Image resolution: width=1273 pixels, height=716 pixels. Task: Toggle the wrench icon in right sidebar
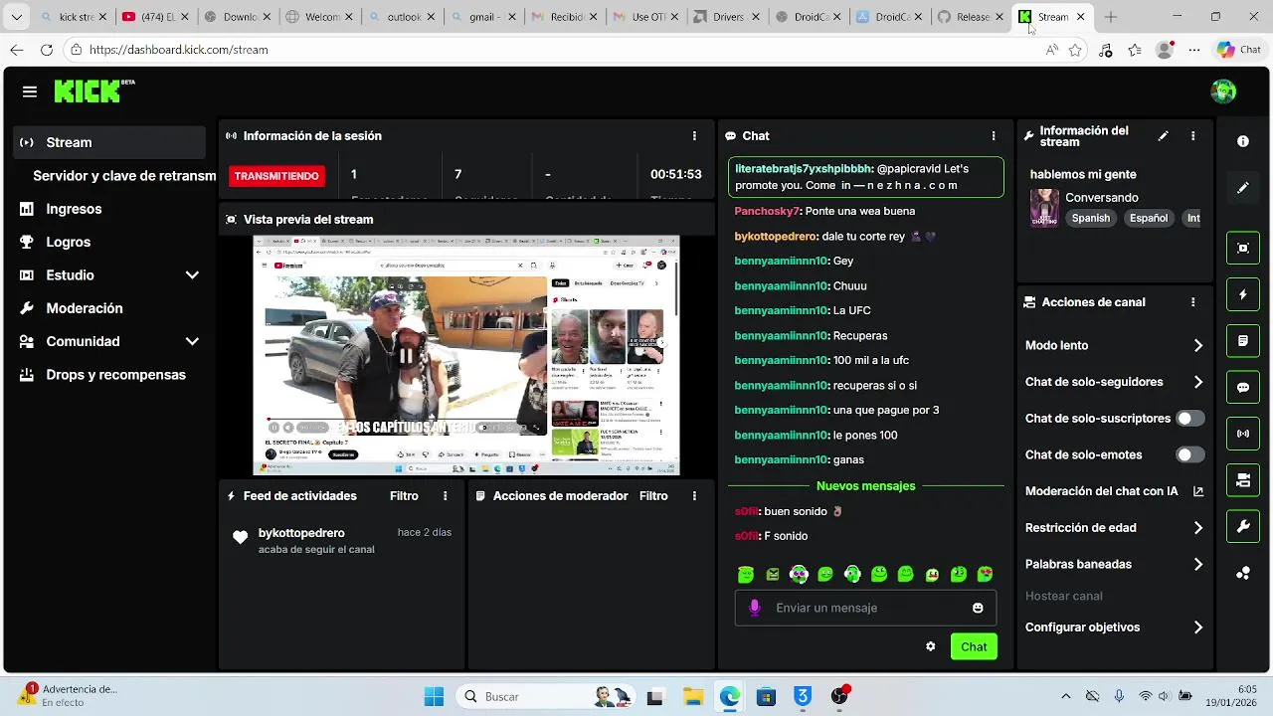point(1243,527)
